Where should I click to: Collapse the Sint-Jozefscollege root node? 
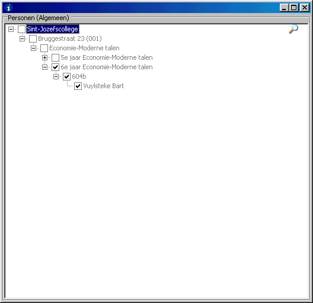coord(11,30)
